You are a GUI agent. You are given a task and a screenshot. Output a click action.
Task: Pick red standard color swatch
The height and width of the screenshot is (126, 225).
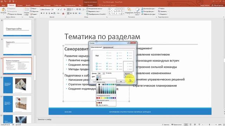coord(99,98)
